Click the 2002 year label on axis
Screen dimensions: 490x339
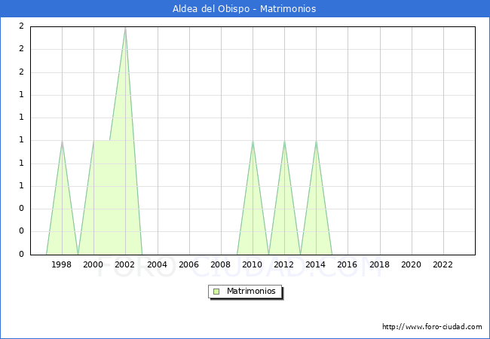(x=125, y=264)
